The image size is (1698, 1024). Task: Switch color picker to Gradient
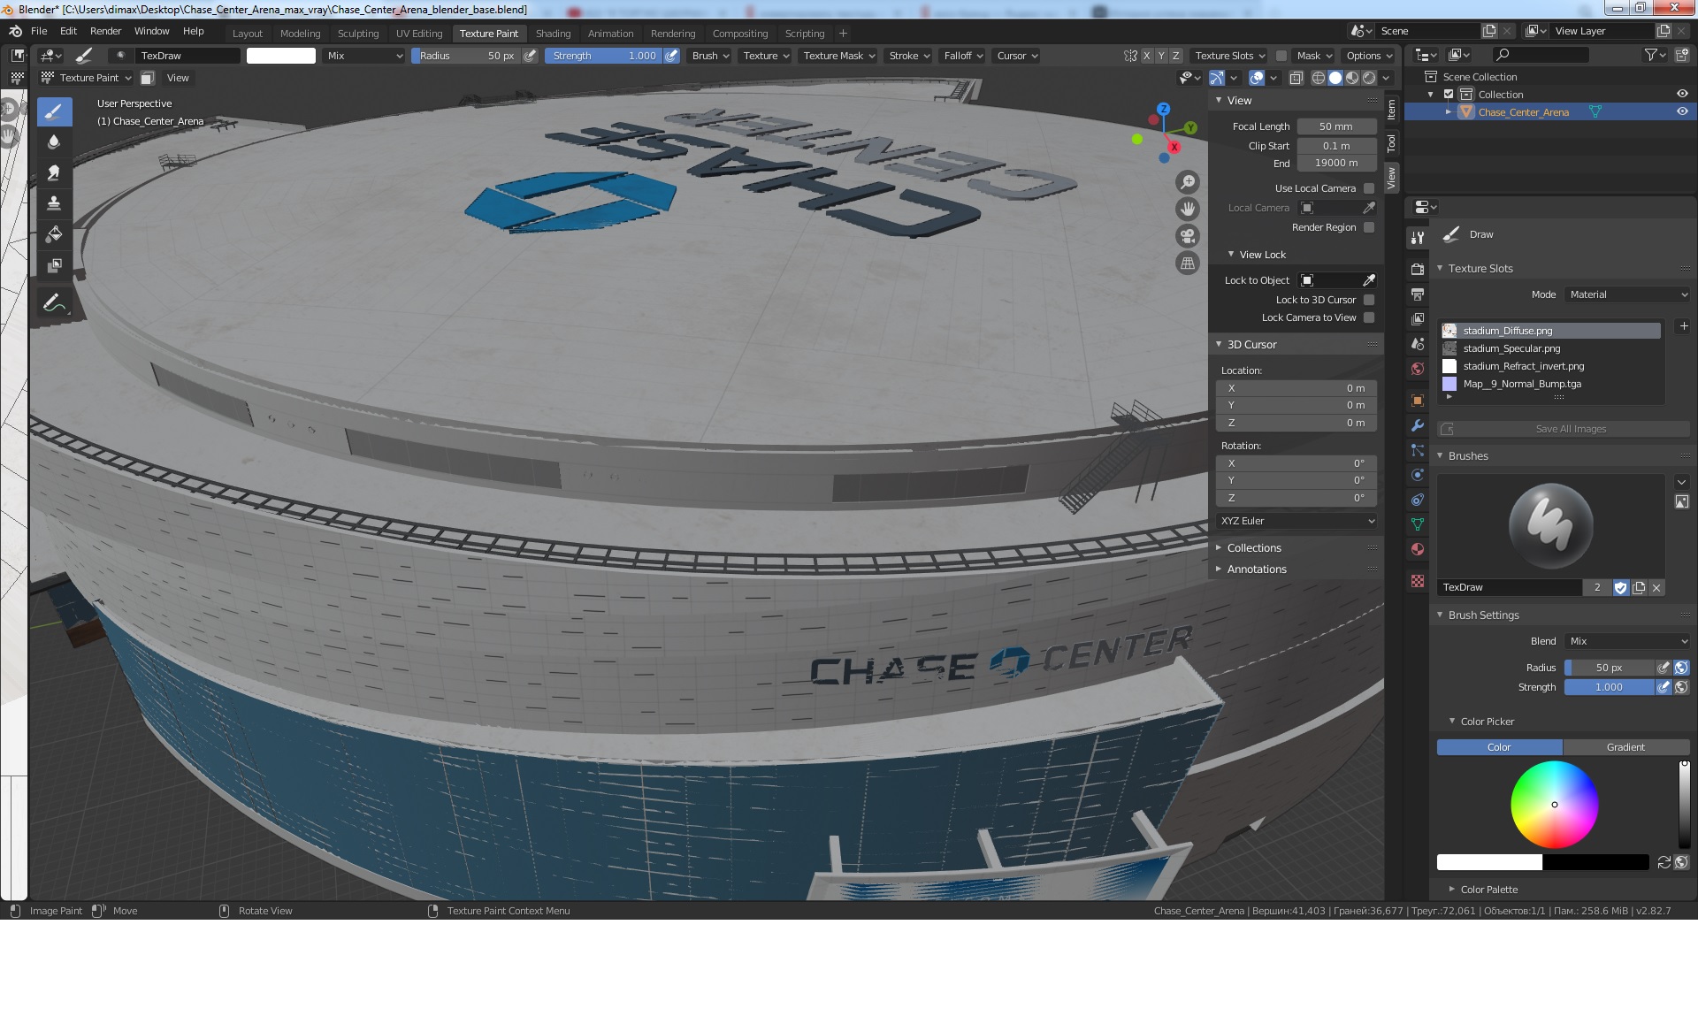[x=1625, y=747]
